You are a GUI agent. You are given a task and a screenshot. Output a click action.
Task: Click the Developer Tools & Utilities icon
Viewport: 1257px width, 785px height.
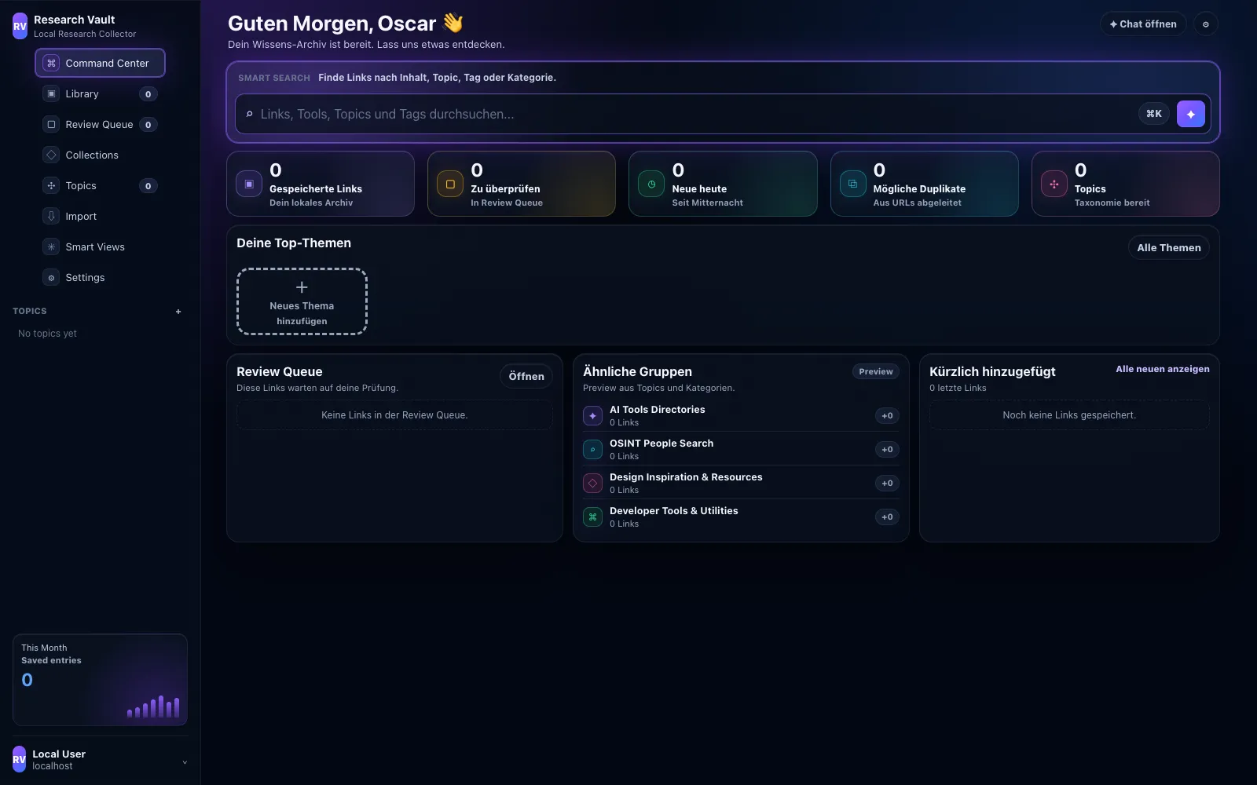[x=592, y=517]
